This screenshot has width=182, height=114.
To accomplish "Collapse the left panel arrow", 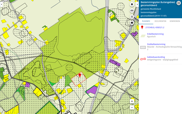I will (x=1, y=4).
